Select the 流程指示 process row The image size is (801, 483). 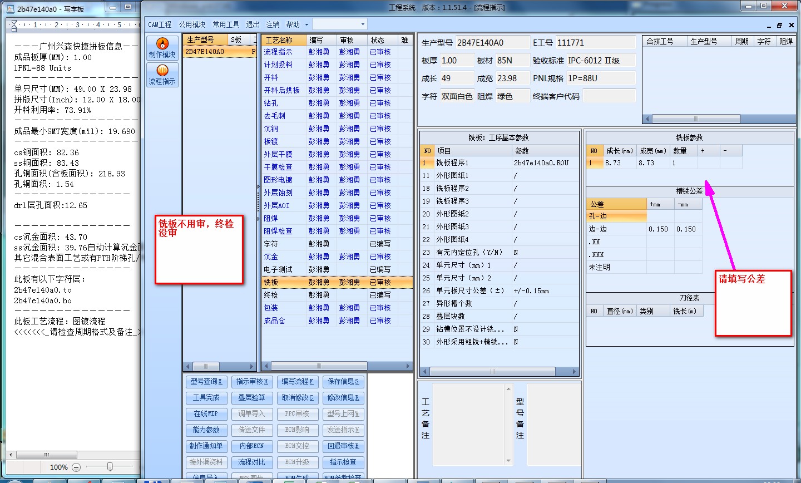(337, 52)
